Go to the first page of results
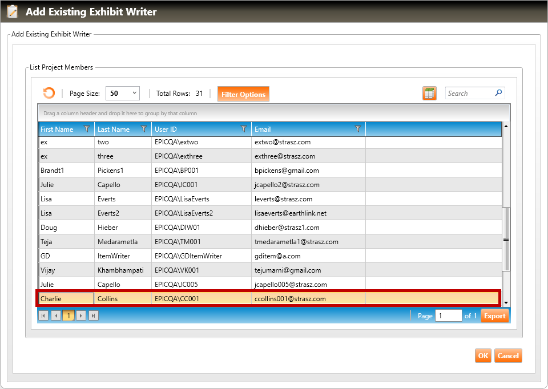548x389 pixels. [x=43, y=315]
